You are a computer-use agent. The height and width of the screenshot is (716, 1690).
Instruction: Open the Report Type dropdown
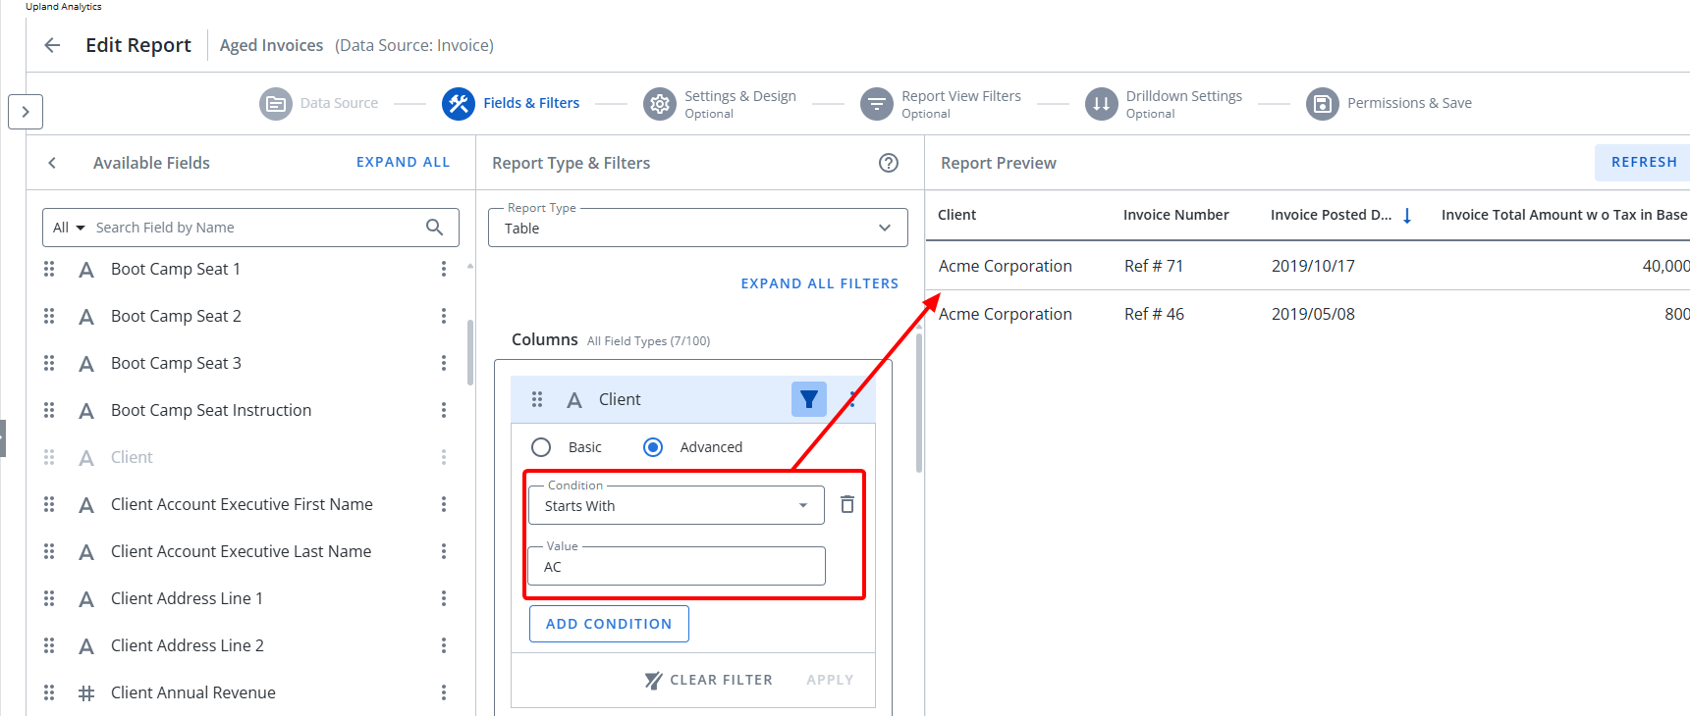tap(698, 228)
